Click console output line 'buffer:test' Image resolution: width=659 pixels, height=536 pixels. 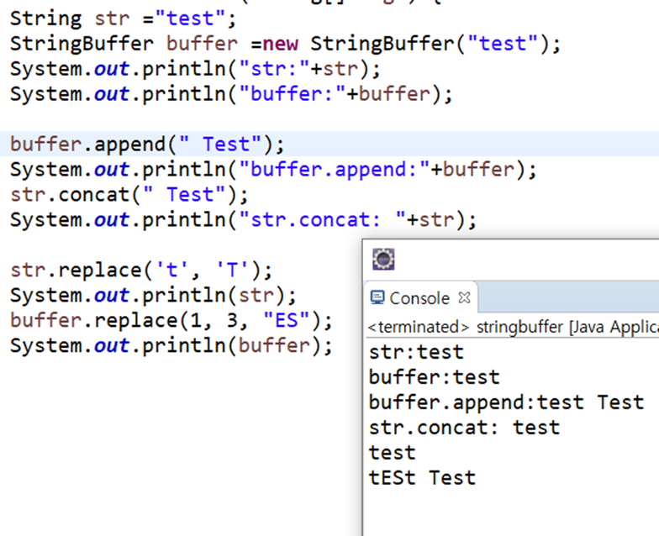coord(434,377)
